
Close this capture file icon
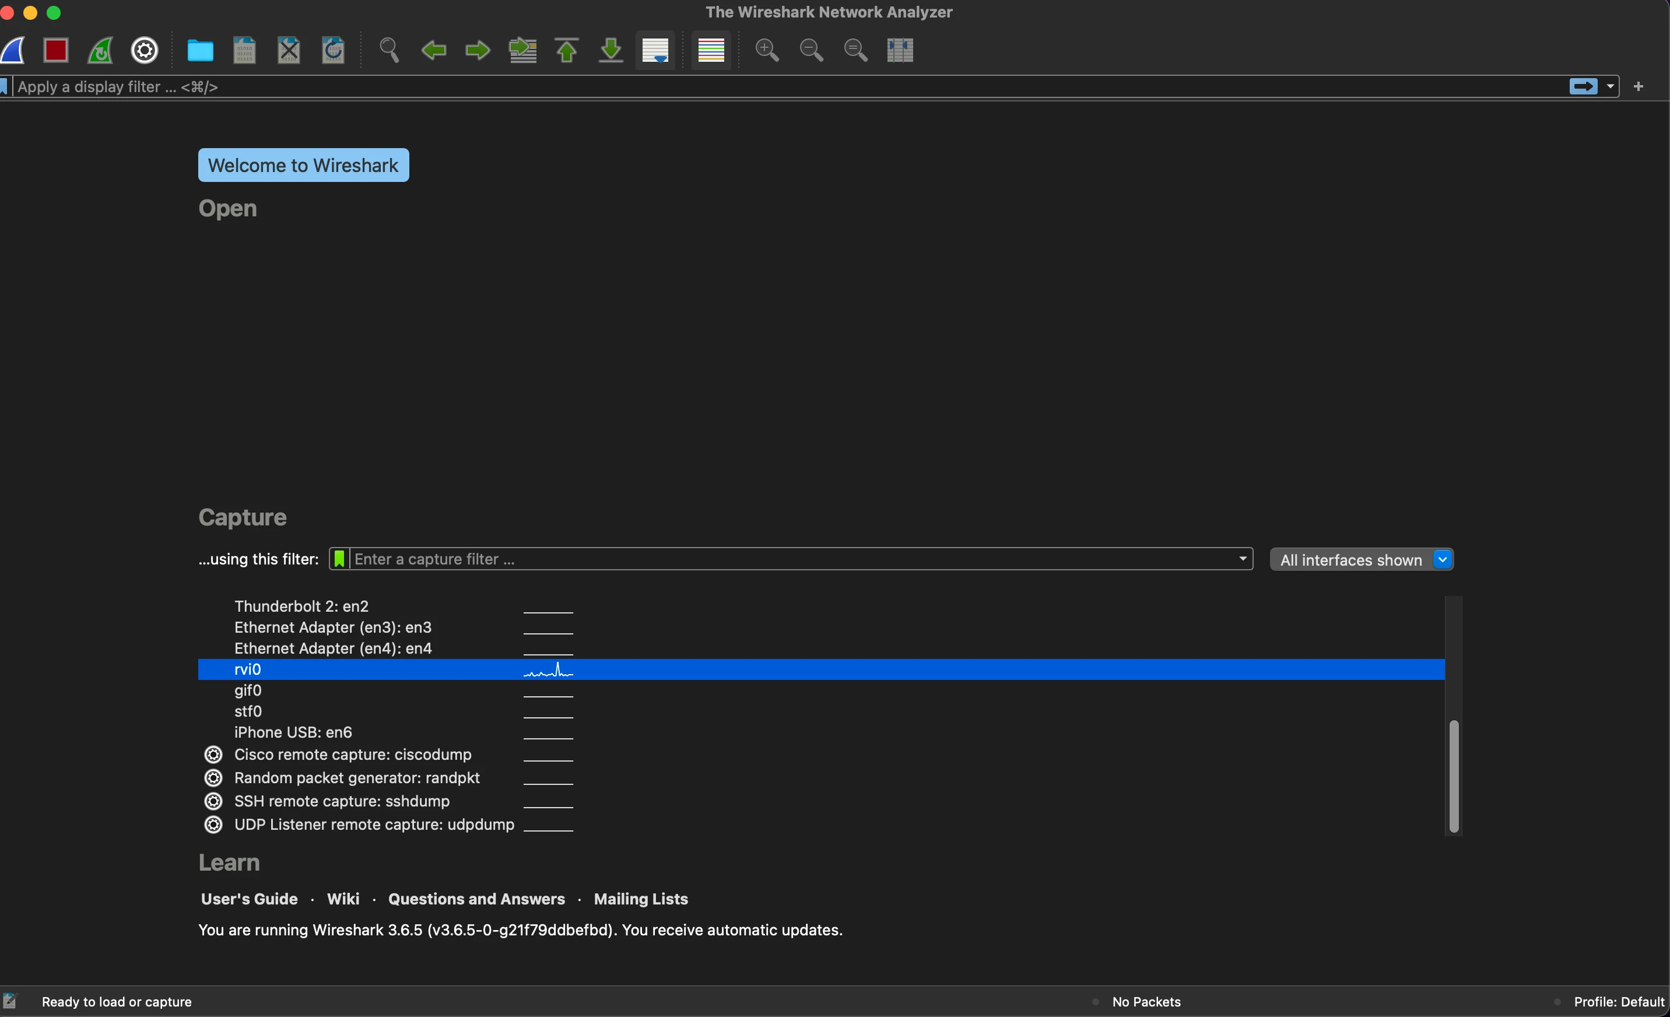click(289, 50)
